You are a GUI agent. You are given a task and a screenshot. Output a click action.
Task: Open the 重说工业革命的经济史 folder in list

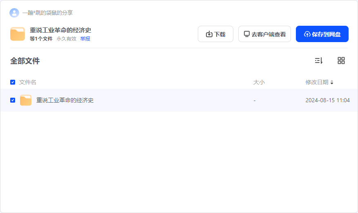point(65,100)
